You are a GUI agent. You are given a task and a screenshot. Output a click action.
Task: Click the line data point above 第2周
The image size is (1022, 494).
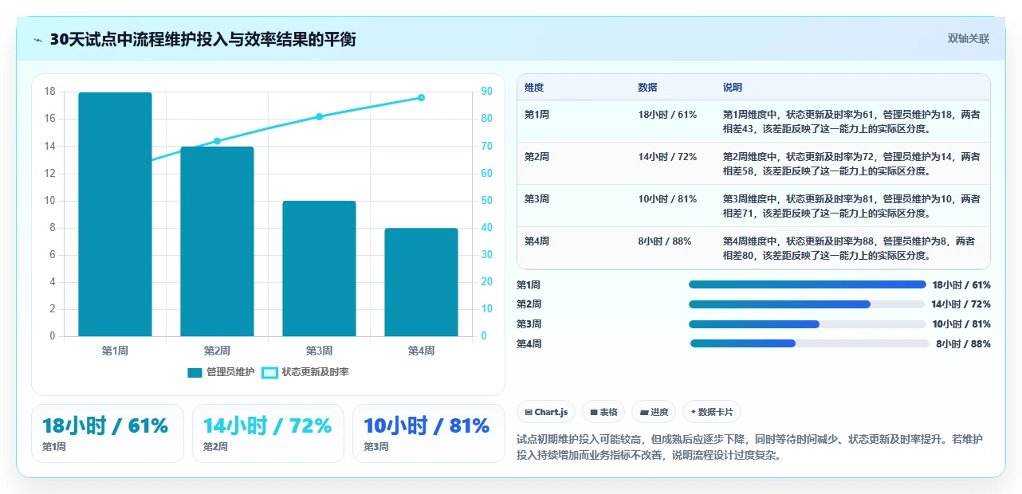[x=217, y=141]
